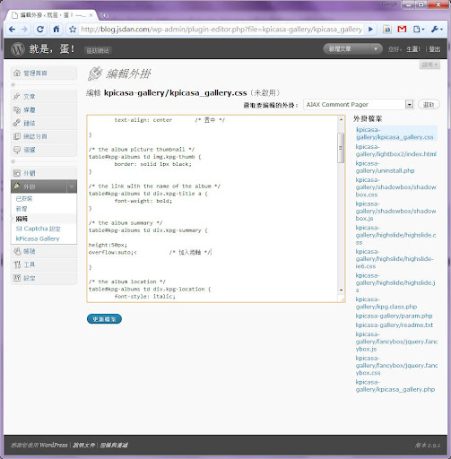Open the AJAX Comment Pager plugin dropdown
The width and height of the screenshot is (451, 459).
click(x=359, y=105)
